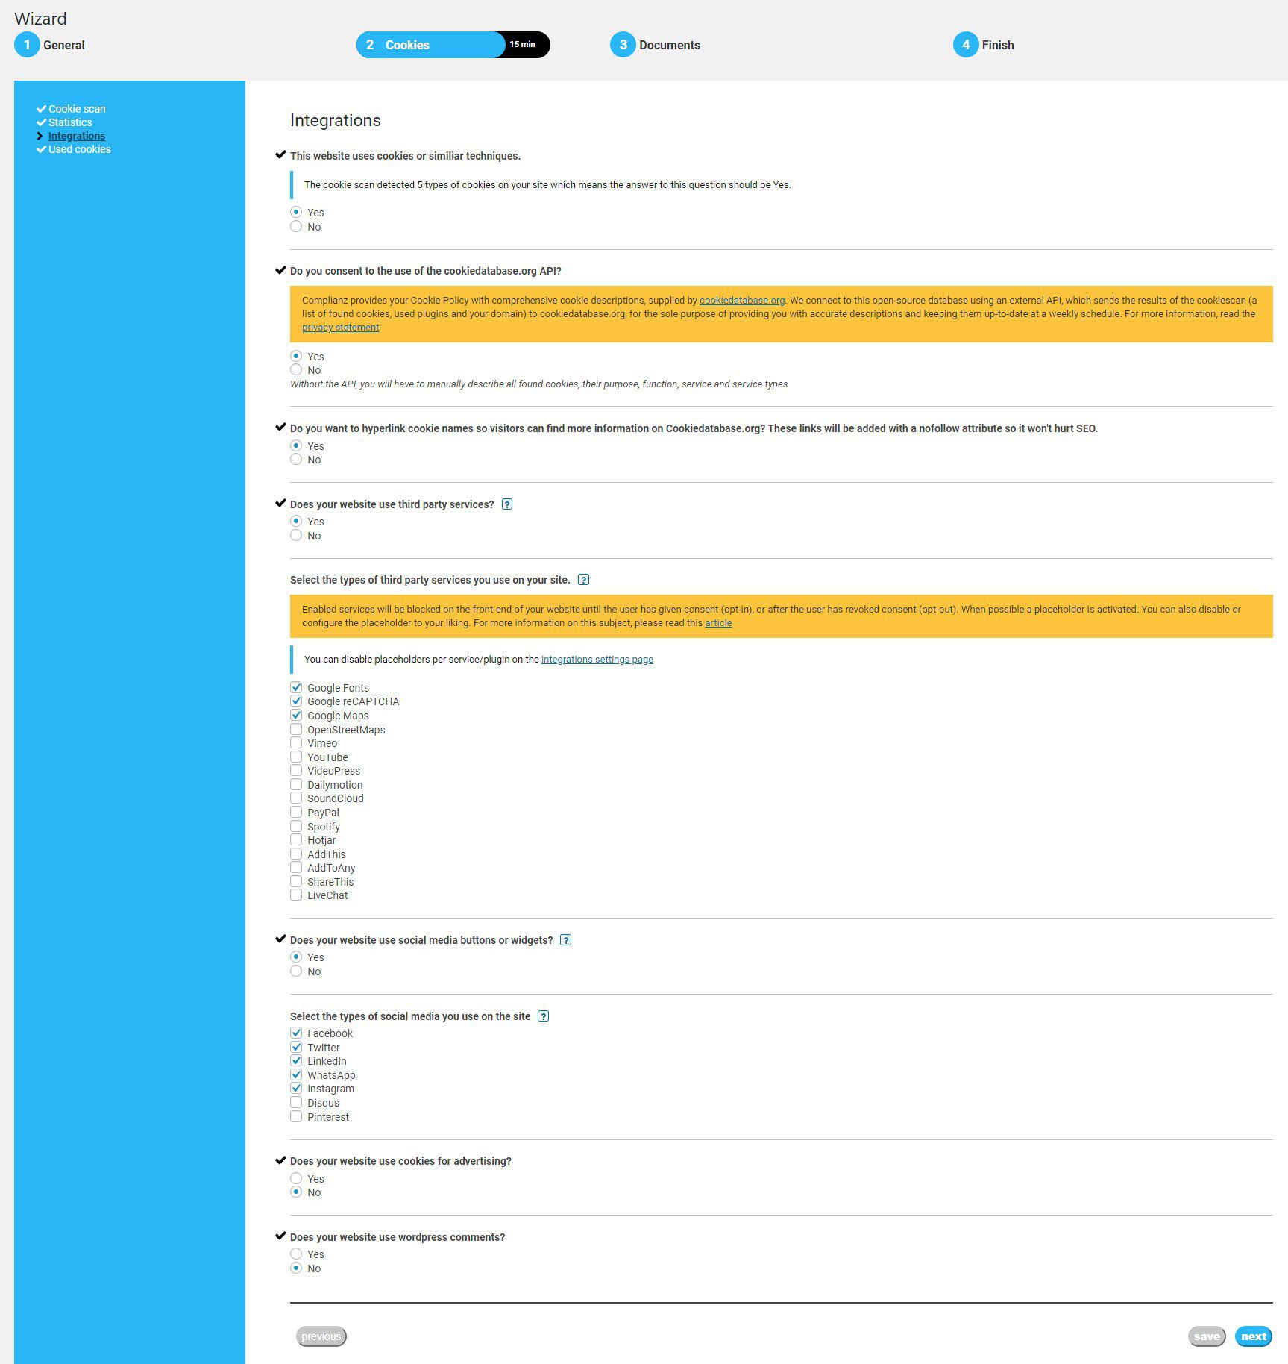
Task: Uncheck Google Maps service
Action: [296, 715]
